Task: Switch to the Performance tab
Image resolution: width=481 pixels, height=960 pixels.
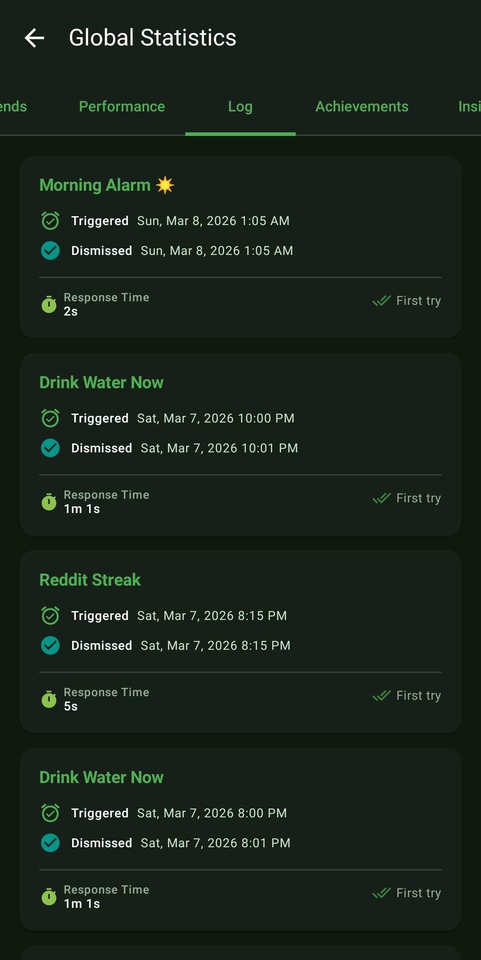Action: coord(122,107)
